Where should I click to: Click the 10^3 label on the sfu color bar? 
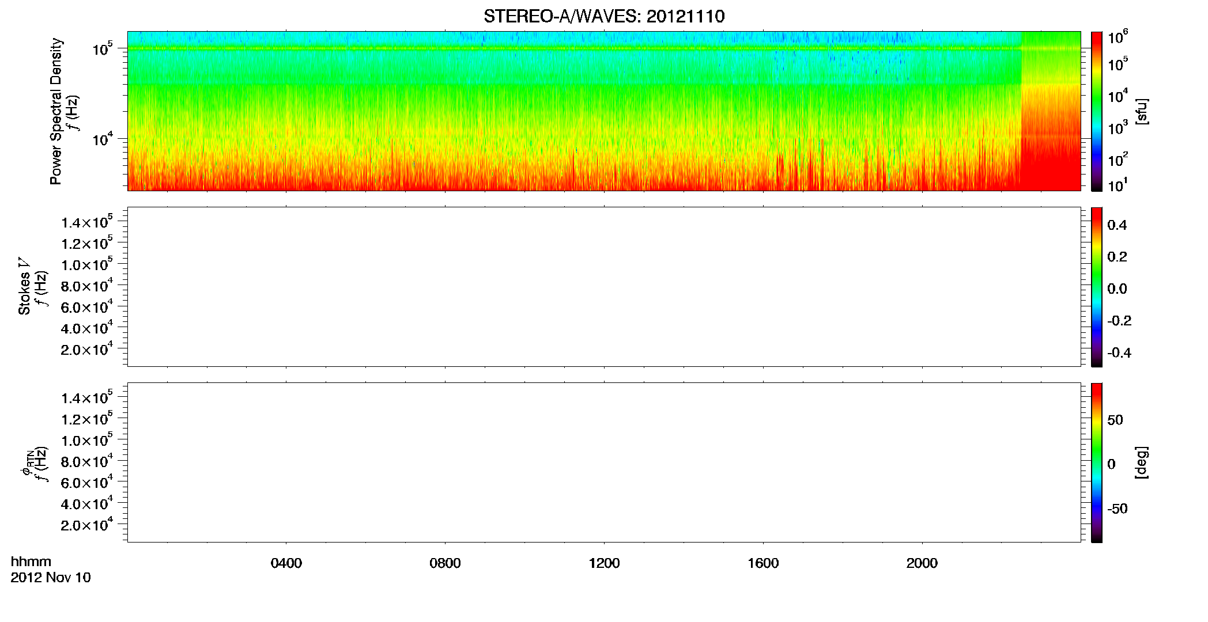click(1117, 128)
